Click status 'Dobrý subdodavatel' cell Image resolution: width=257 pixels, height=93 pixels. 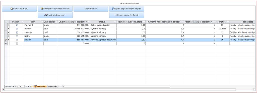pos(103,25)
